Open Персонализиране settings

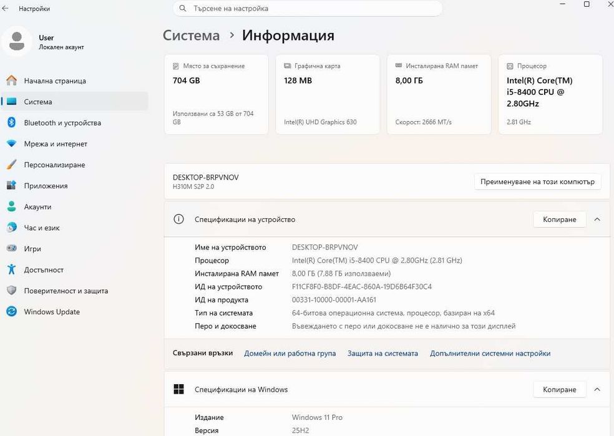[x=75, y=165]
